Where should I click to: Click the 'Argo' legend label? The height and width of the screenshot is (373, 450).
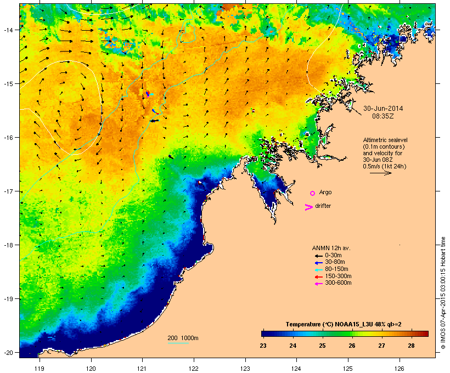click(x=325, y=192)
